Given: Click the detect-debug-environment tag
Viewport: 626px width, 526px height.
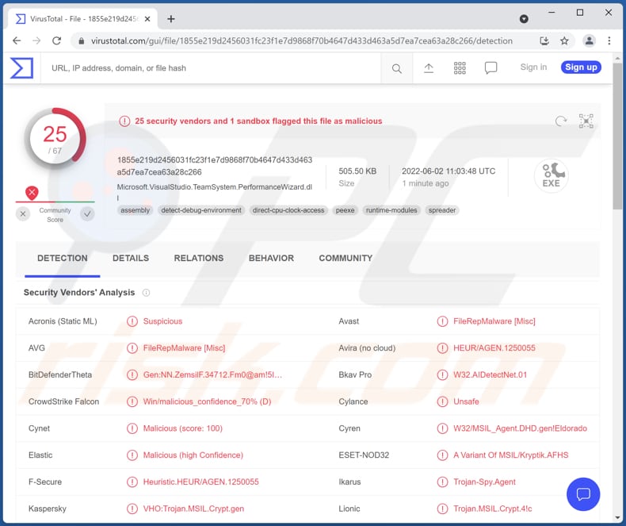Looking at the screenshot, I should click(201, 210).
